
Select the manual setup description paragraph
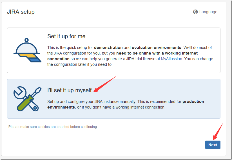[x=126, y=104]
